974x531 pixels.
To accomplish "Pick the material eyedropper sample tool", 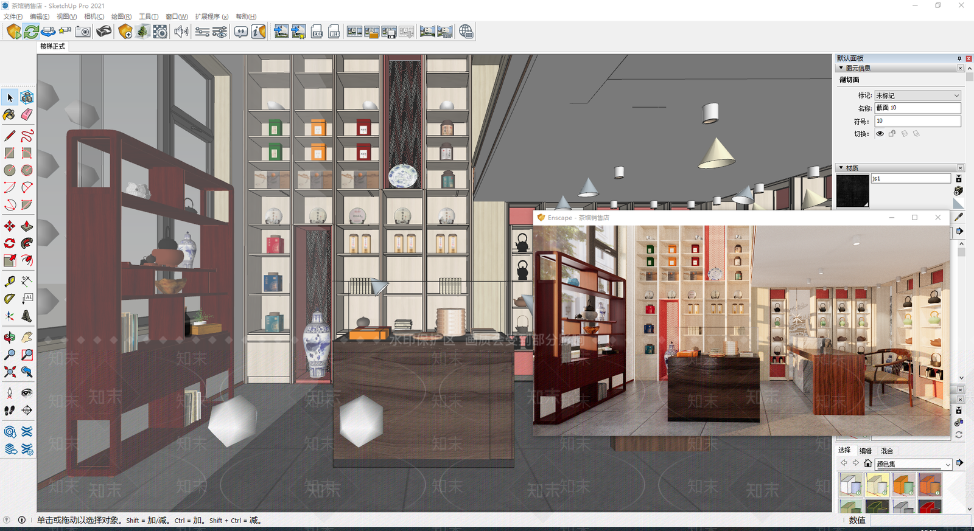I will point(959,217).
